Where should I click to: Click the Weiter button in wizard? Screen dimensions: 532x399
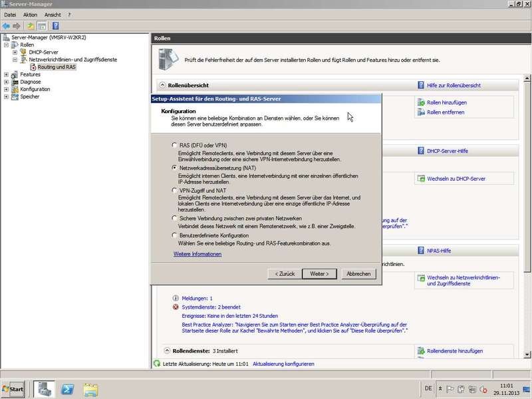pyautogui.click(x=319, y=274)
